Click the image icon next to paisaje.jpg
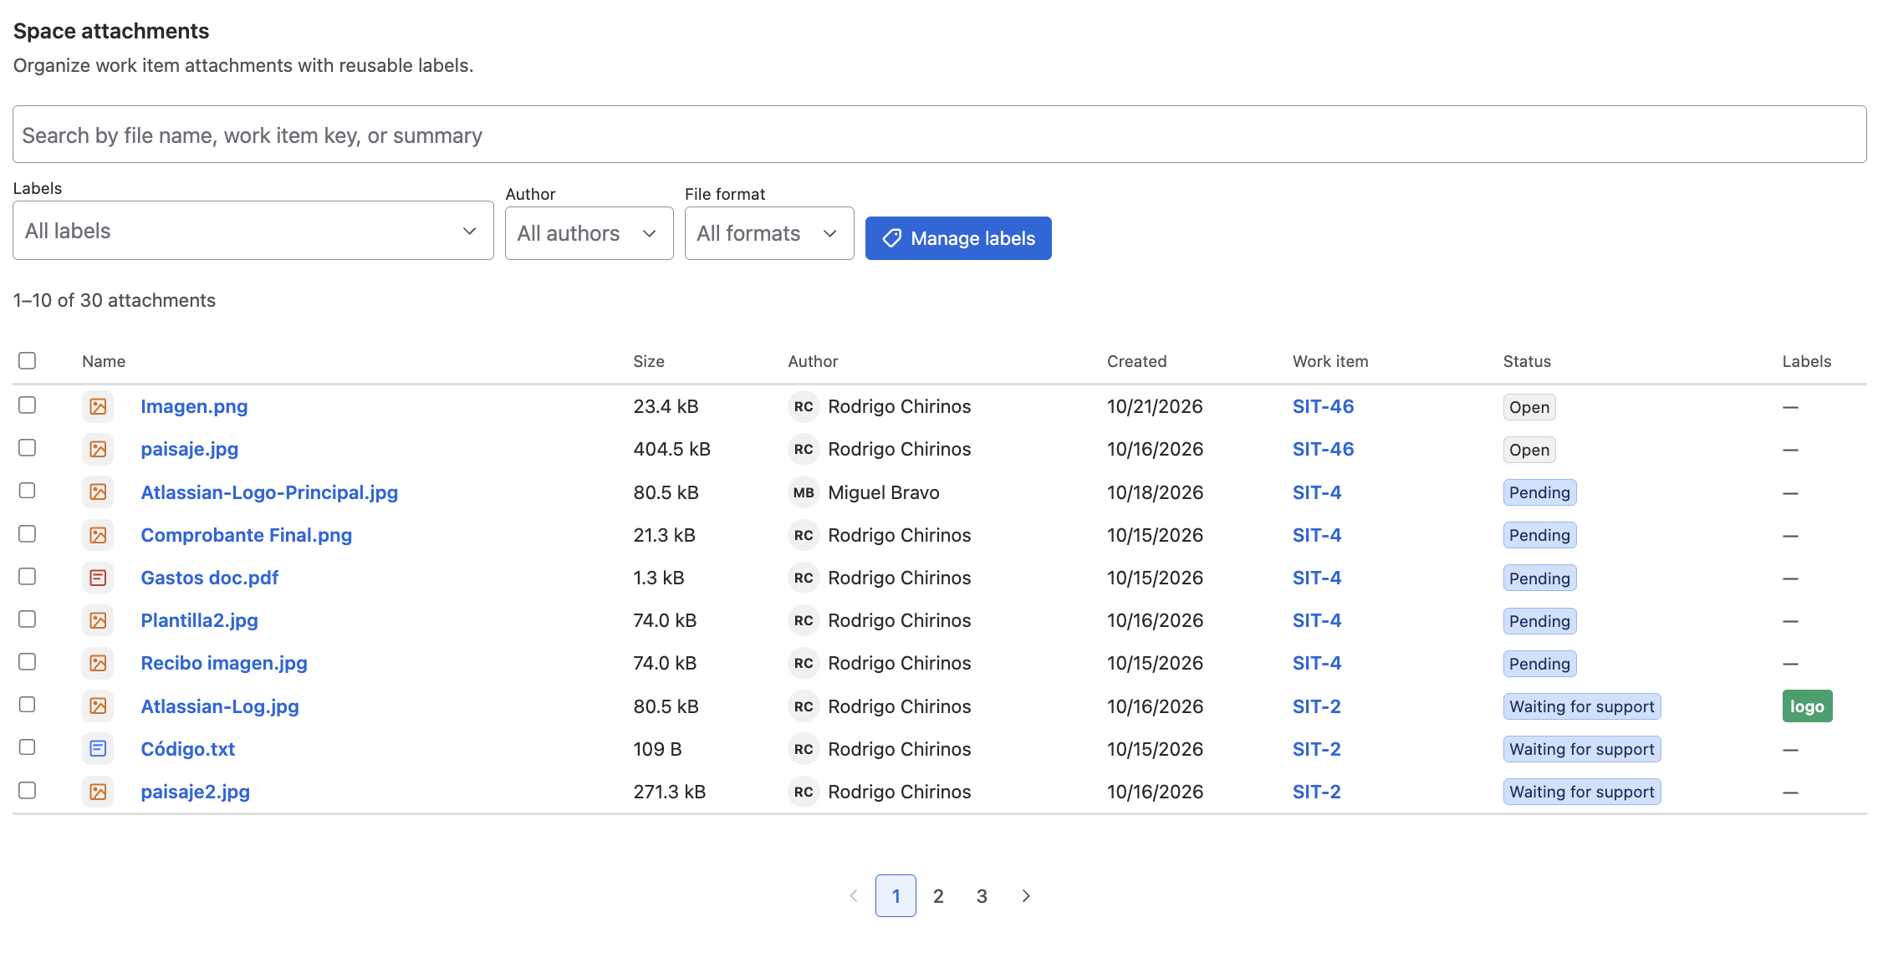Screen dimensions: 1883x958 (98, 449)
